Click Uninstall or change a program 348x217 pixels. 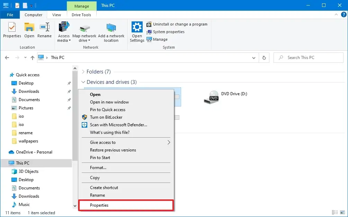[x=177, y=24]
